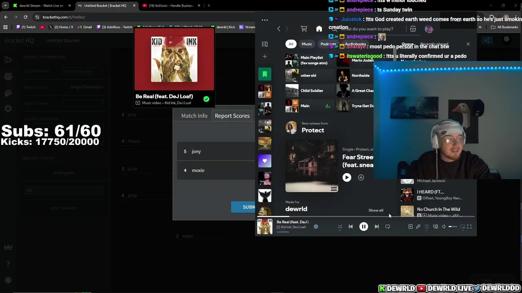This screenshot has height=293, width=522.
Task: Open Fear Street album cover
Action: pos(312,166)
